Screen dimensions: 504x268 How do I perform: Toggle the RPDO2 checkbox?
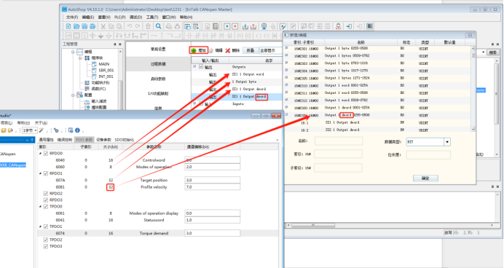point(46,194)
